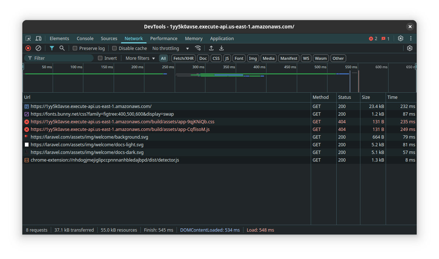This screenshot has width=439, height=259.
Task: Switch to the Console tab
Action: pyautogui.click(x=85, y=38)
